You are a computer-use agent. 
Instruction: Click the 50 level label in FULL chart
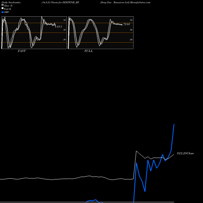[x=131, y=30]
